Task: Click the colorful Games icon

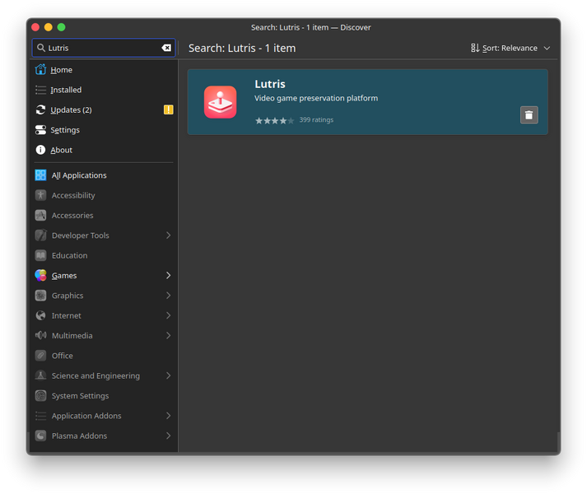Action: (40, 275)
